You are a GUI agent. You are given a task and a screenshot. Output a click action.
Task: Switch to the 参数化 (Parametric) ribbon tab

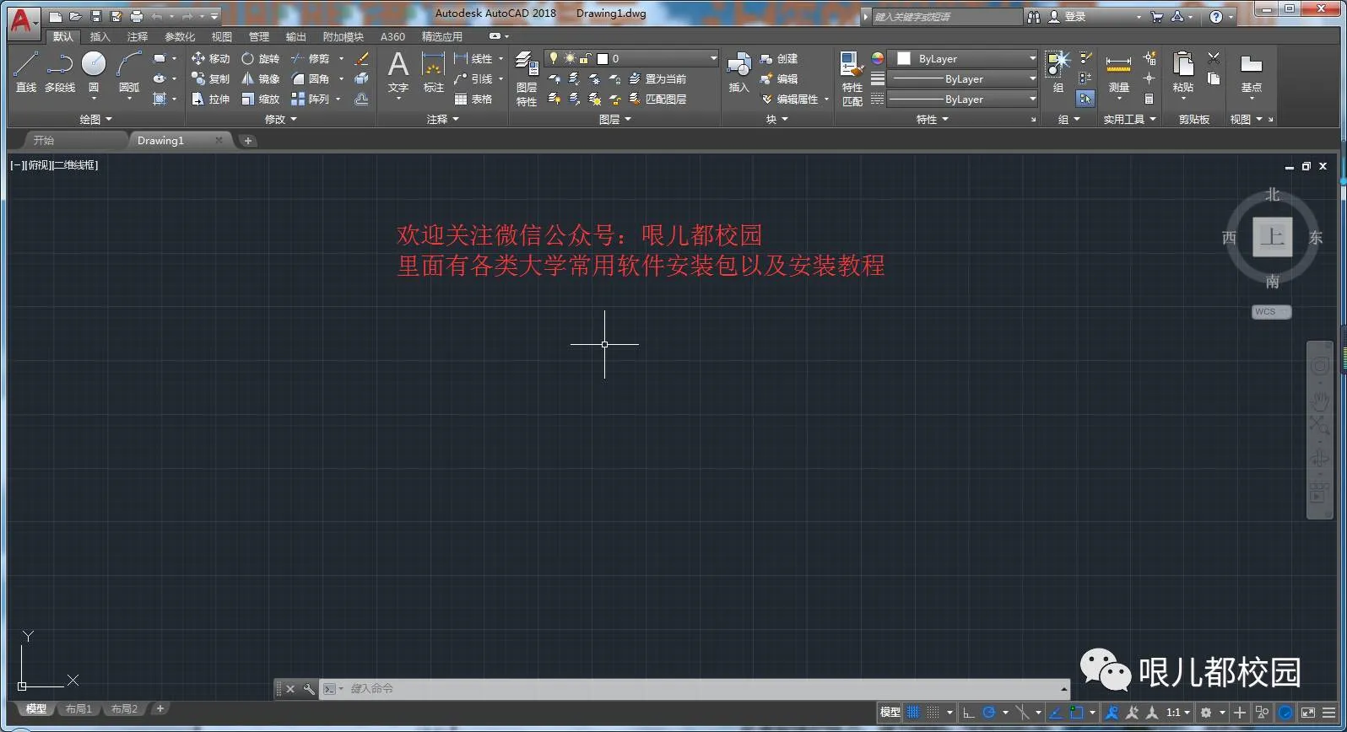180,36
